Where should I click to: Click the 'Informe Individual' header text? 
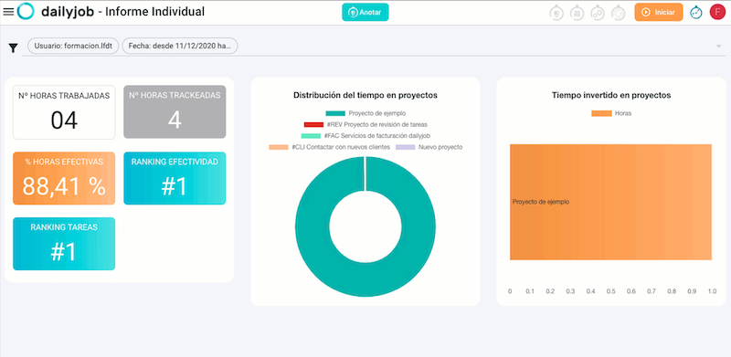154,12
